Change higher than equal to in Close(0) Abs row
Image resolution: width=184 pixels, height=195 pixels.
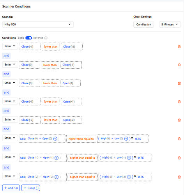tap(81, 139)
